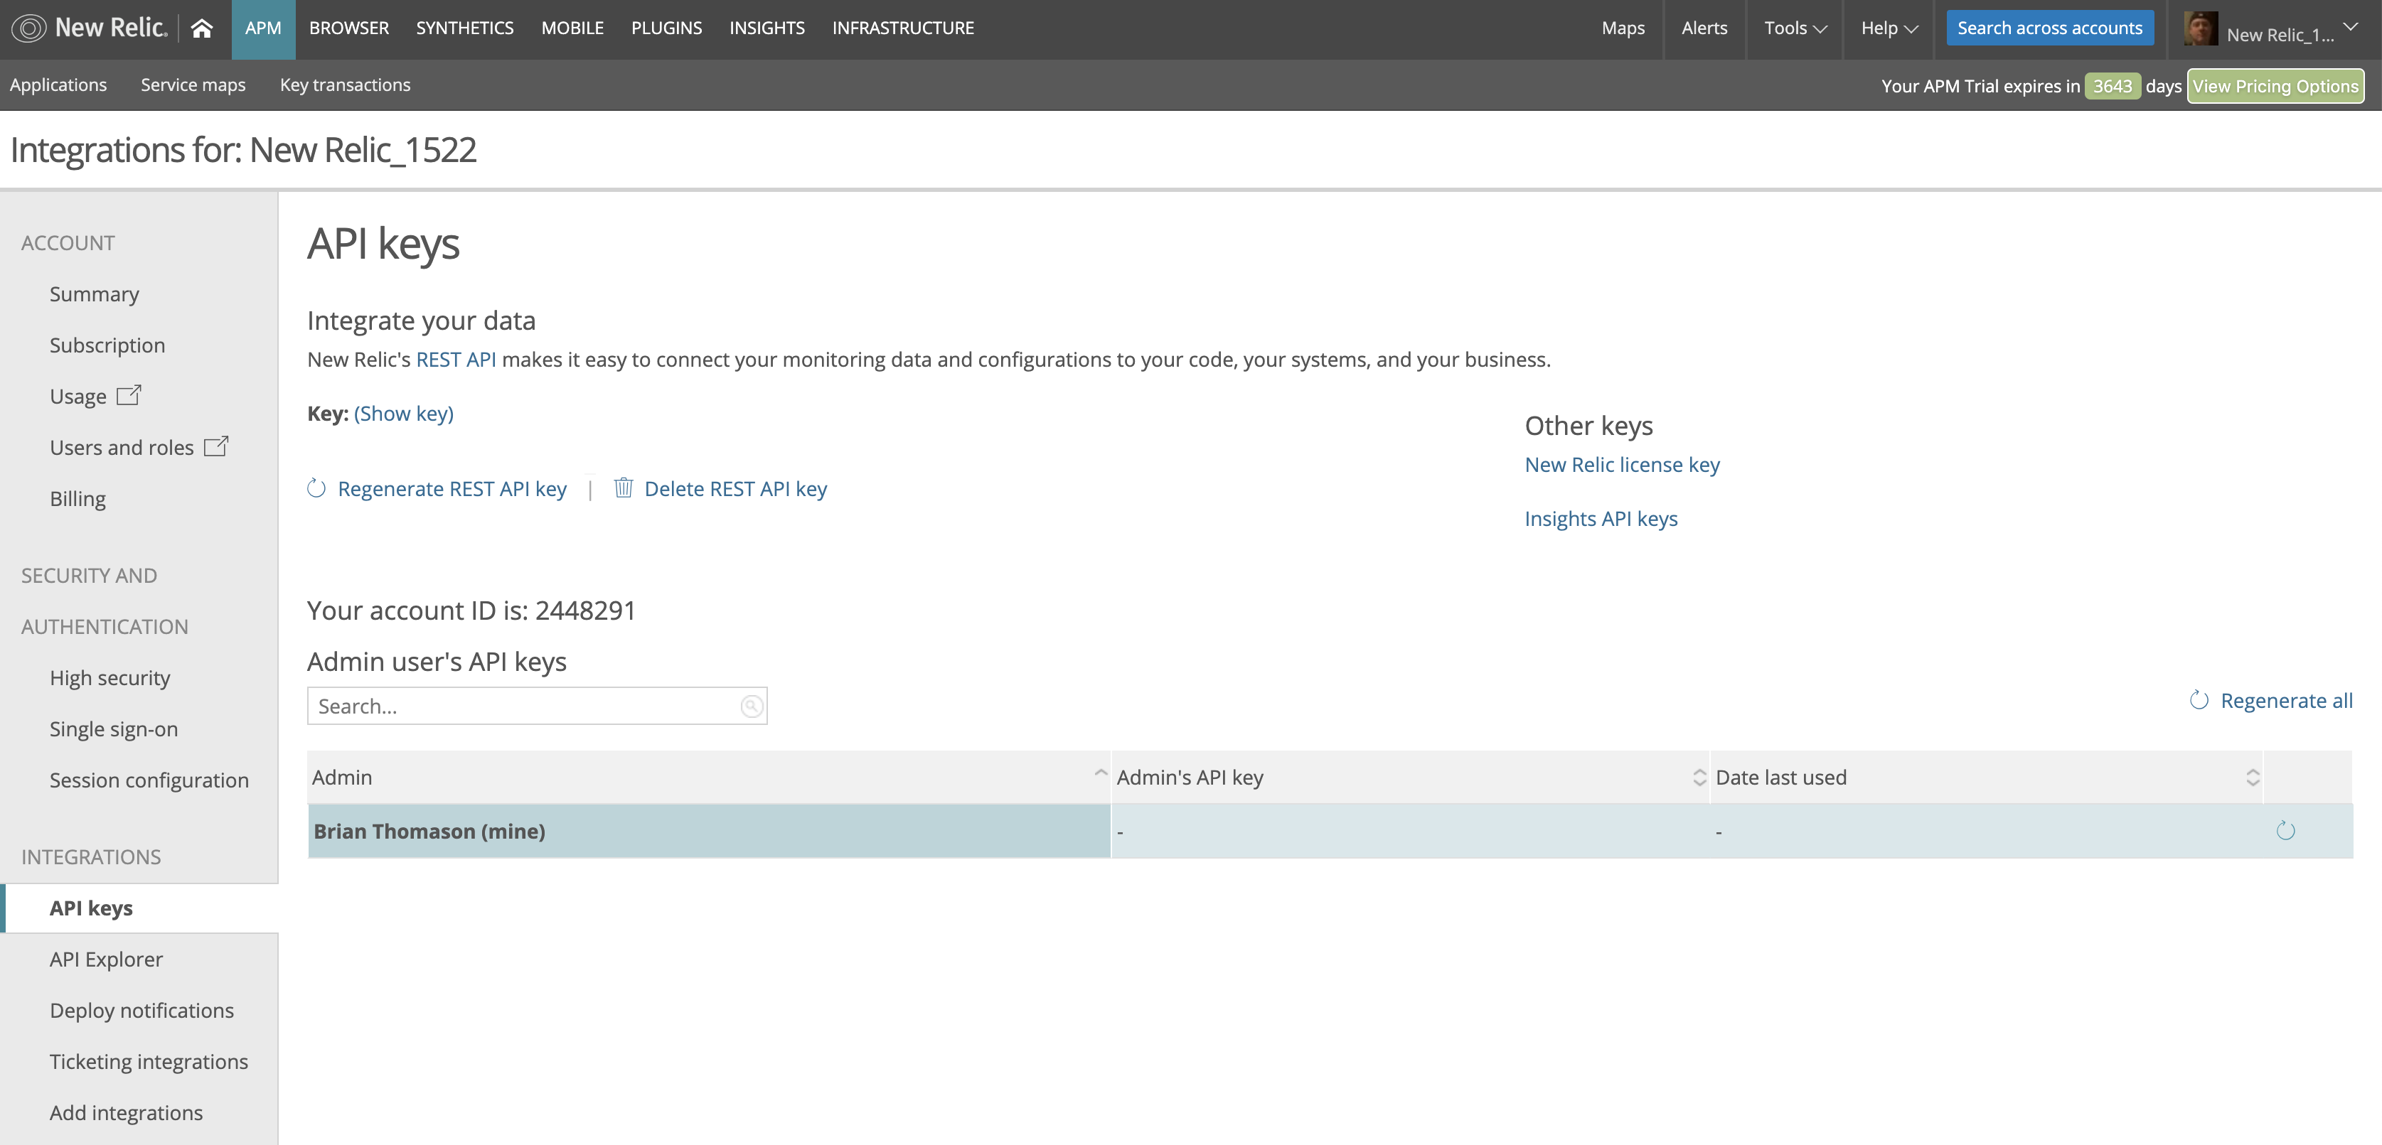Open Service maps sub-navigation item
Image resolution: width=2382 pixels, height=1145 pixels.
pyautogui.click(x=193, y=85)
